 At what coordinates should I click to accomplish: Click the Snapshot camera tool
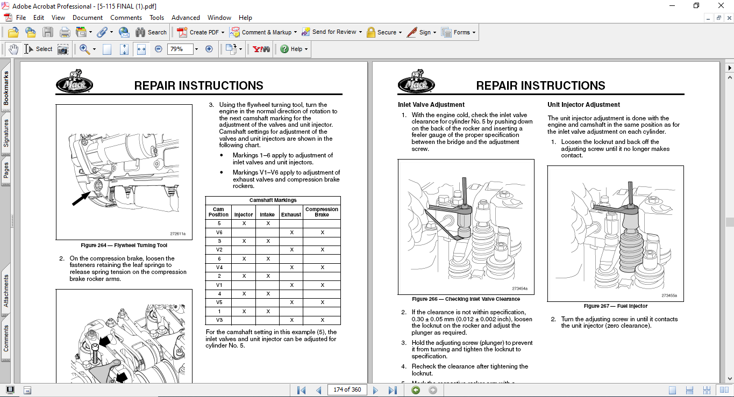tap(63, 49)
